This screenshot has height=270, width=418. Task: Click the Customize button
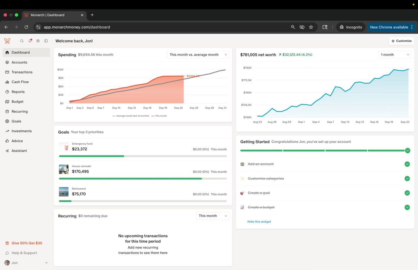point(401,41)
